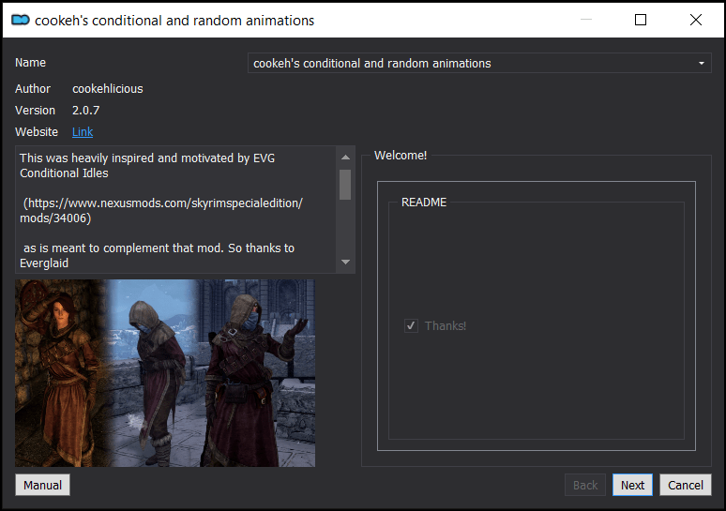Minimize the installer window
The height and width of the screenshot is (511, 726).
(x=586, y=20)
